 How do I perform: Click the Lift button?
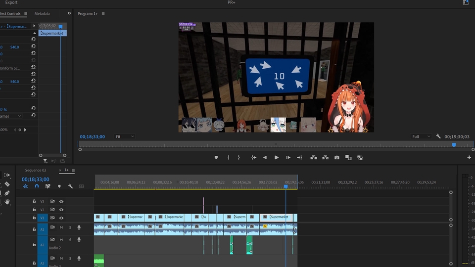coord(314,157)
